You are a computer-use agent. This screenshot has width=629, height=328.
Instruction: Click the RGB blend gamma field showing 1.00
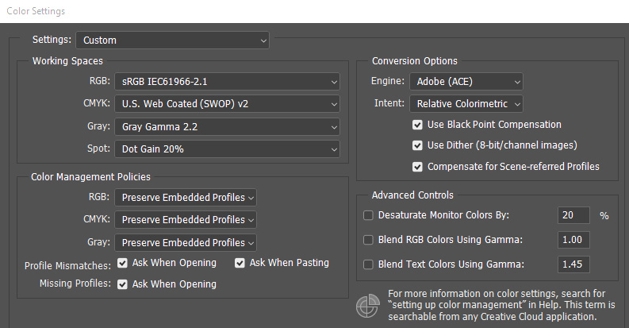(573, 240)
